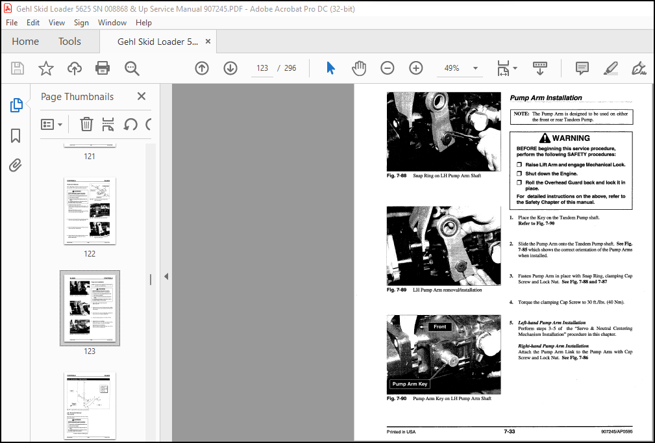Expand fit page options dropdown arrow

515,68
